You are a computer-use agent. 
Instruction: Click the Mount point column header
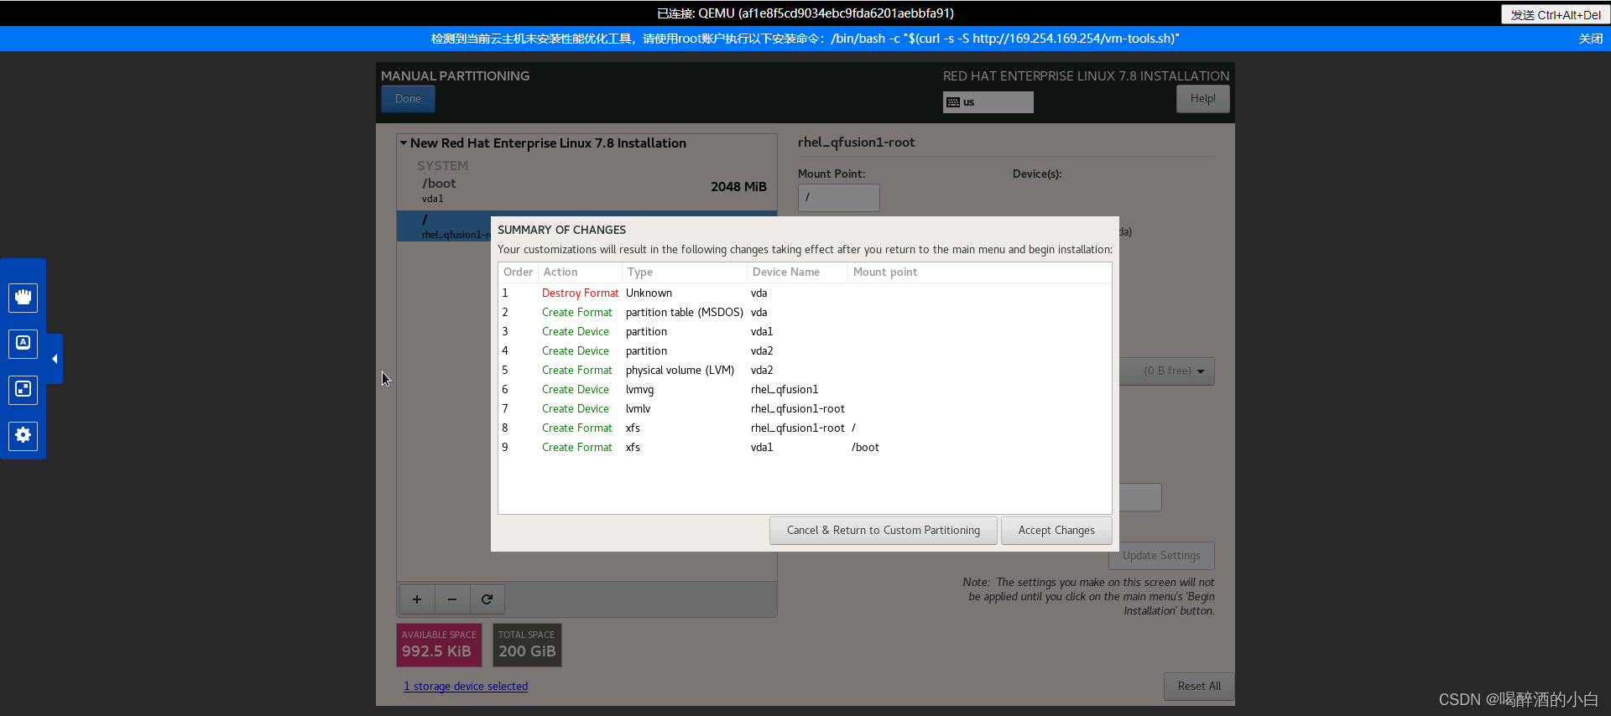tap(979, 272)
